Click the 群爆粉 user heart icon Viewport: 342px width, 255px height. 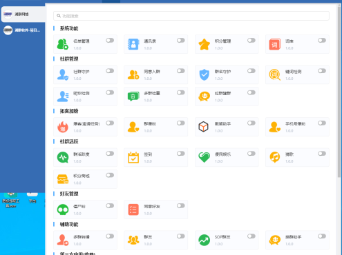point(133,127)
